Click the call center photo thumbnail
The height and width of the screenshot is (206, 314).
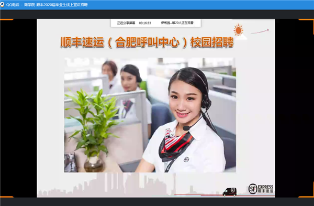point(150,115)
